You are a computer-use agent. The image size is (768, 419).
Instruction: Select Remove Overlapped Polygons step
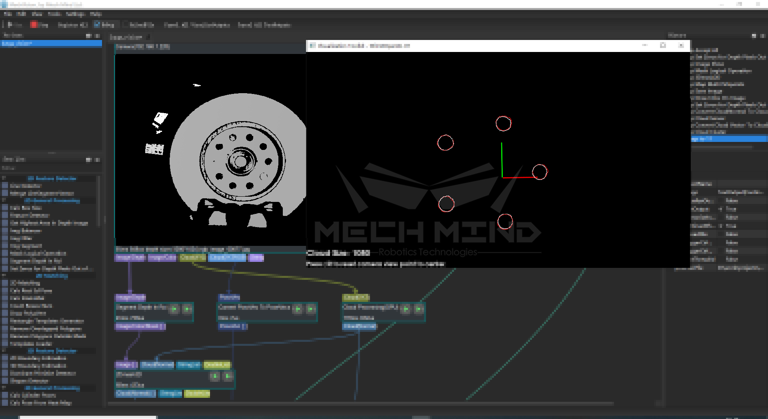pyautogui.click(x=46, y=329)
